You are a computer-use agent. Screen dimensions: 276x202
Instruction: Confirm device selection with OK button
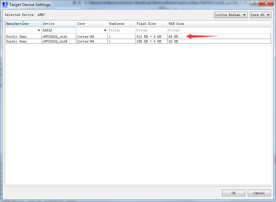click(x=233, y=193)
